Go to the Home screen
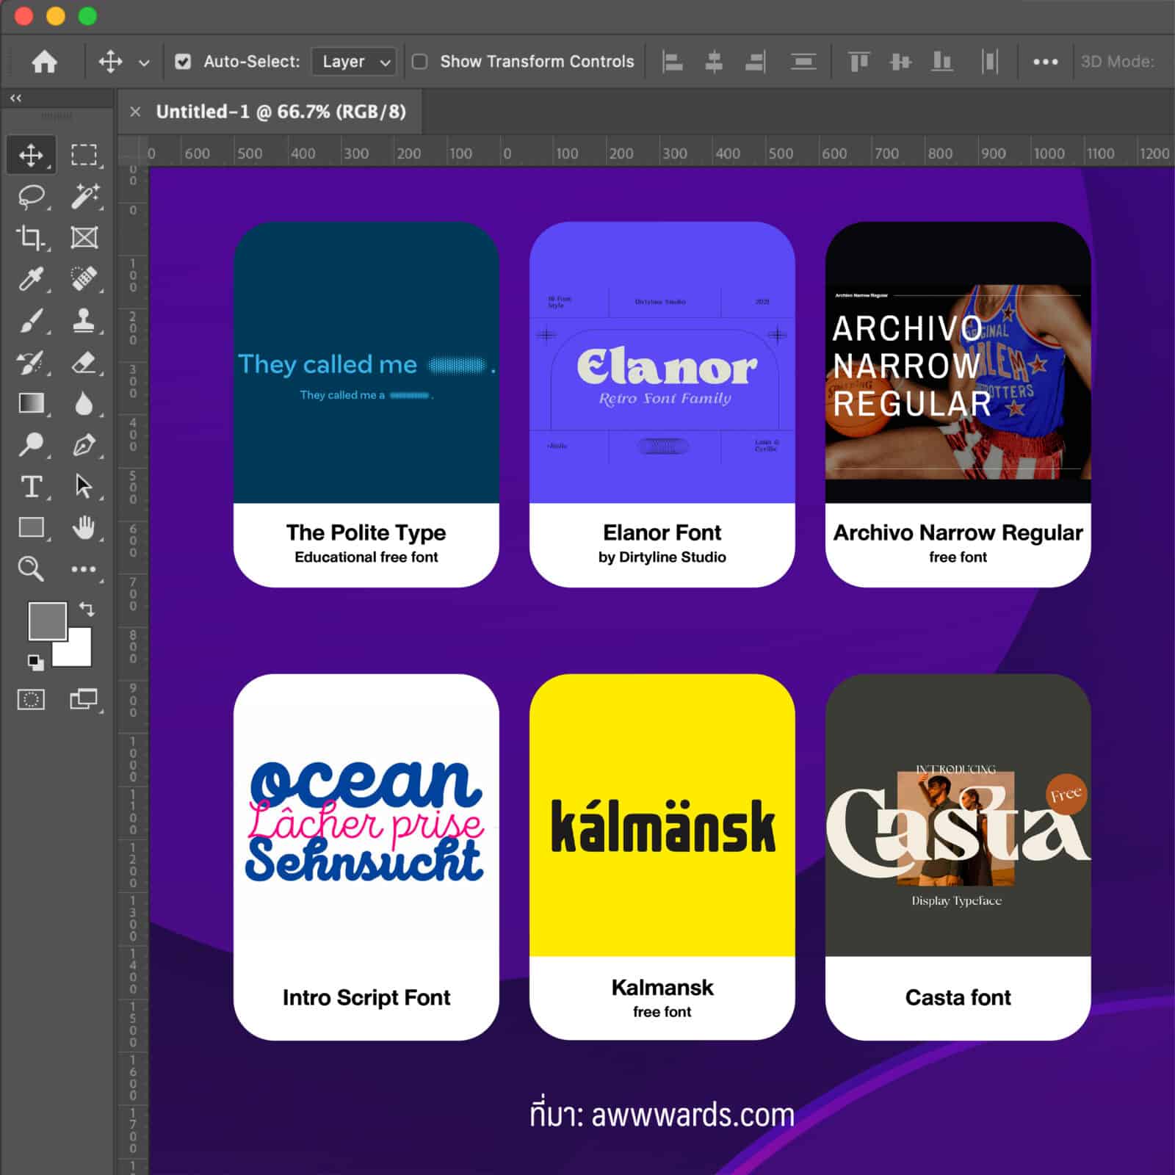 (x=44, y=62)
